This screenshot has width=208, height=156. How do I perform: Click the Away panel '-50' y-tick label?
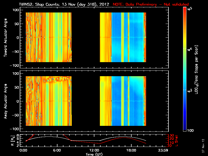(16, 115)
